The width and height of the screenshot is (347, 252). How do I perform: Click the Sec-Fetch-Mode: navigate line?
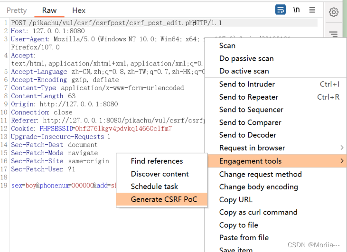(x=55, y=153)
